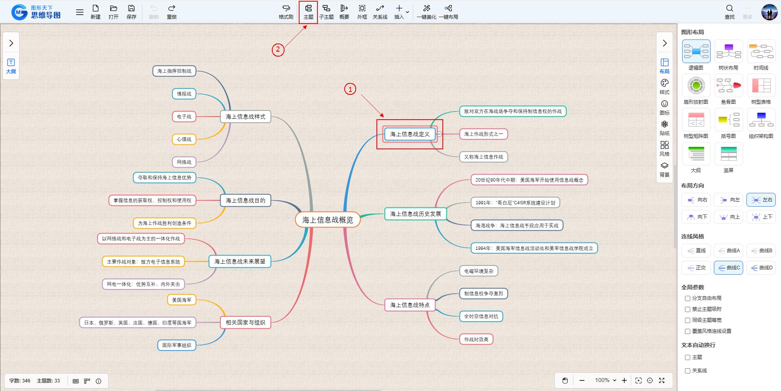Check the 禁止主题吸附 option
This screenshot has width=781, height=391.
tap(687, 309)
